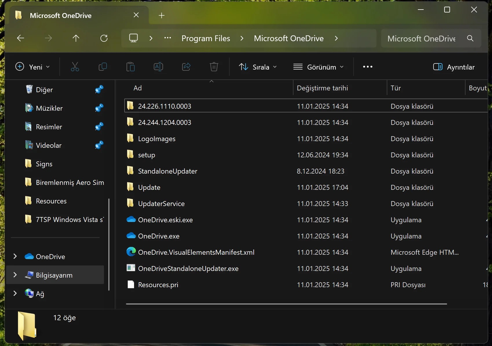Image resolution: width=492 pixels, height=346 pixels.
Task: Click the search magnifier icon
Action: click(x=470, y=38)
